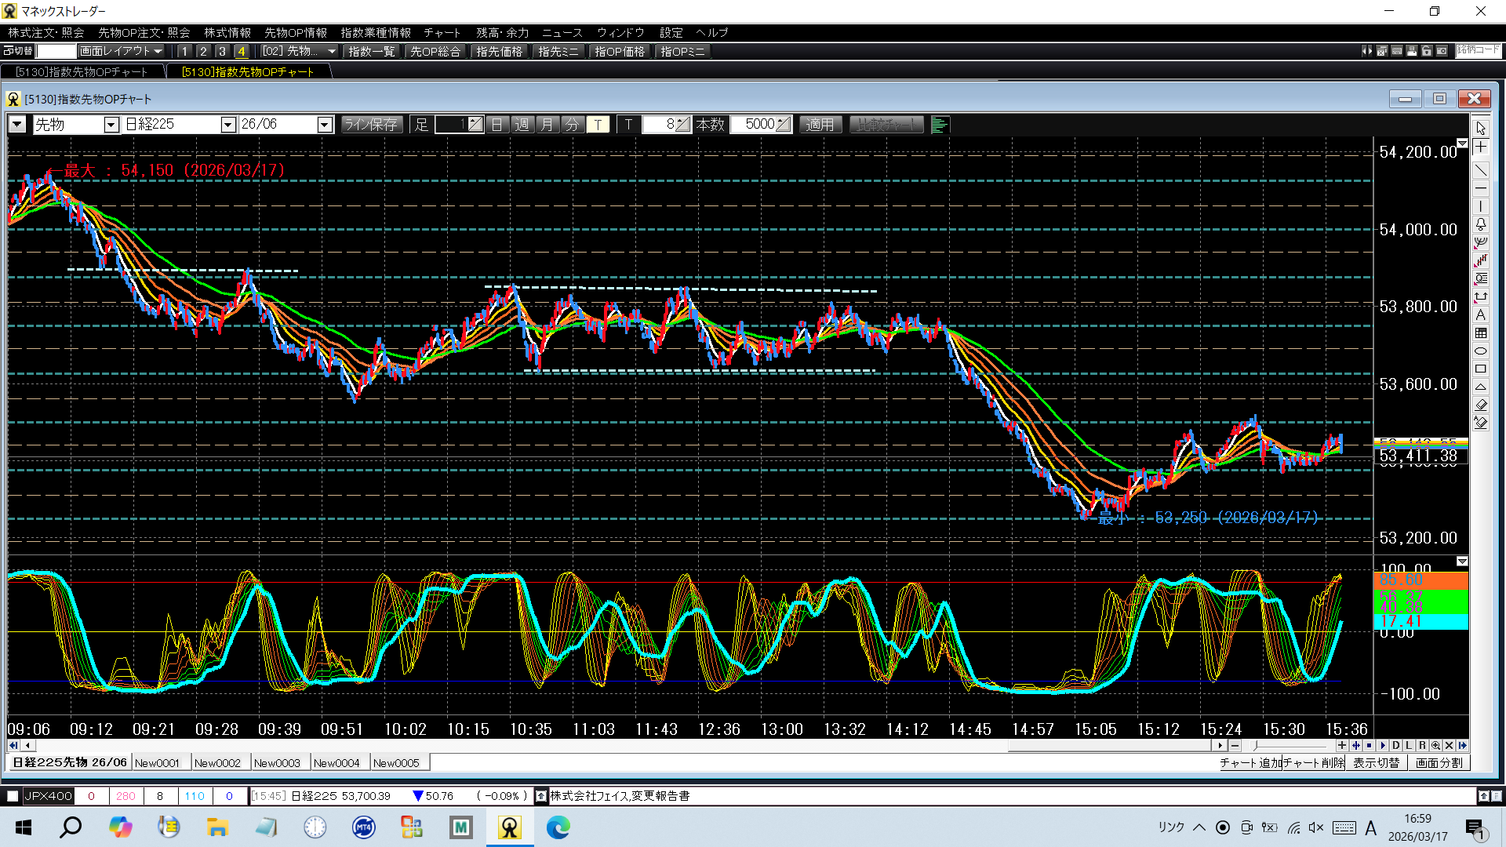Viewport: 1506px width, 847px height.
Task: Click the 適用 apply button
Action: point(820,125)
